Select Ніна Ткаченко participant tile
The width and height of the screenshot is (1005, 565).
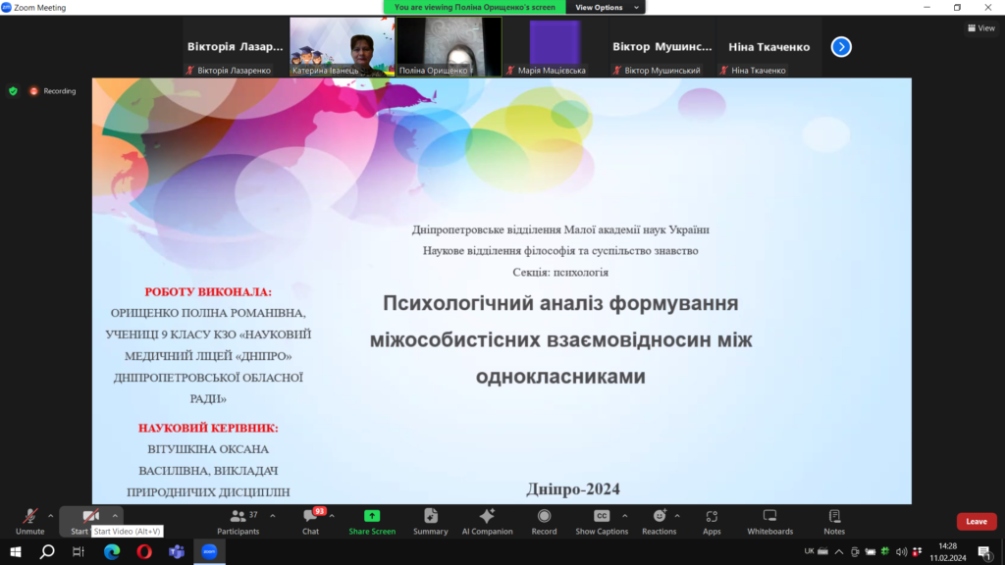tap(768, 47)
